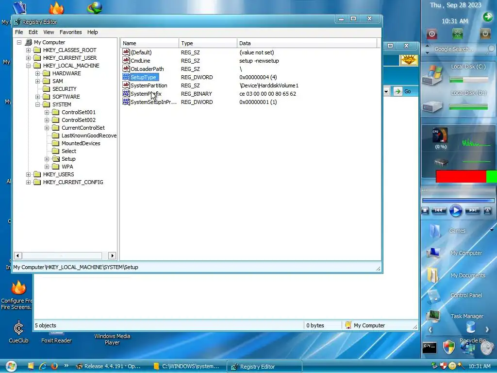Open the Control Panel sidebar link
This screenshot has height=373, width=497.
coord(466,295)
